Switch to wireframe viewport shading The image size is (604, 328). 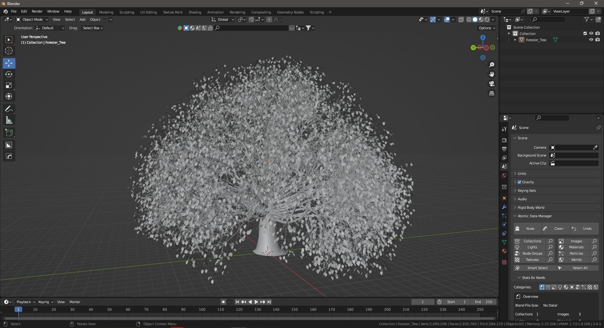coord(469,19)
